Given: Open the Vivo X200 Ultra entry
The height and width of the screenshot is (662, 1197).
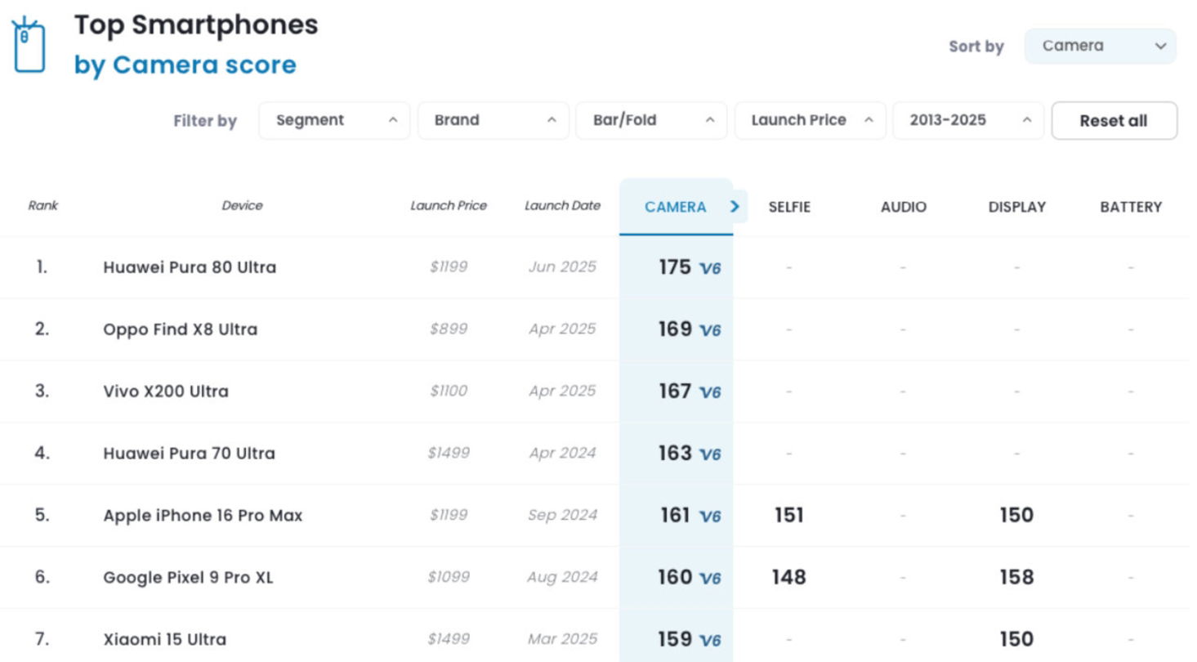Looking at the screenshot, I should coord(166,391).
